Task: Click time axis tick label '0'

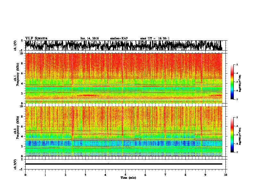Action: point(25,175)
